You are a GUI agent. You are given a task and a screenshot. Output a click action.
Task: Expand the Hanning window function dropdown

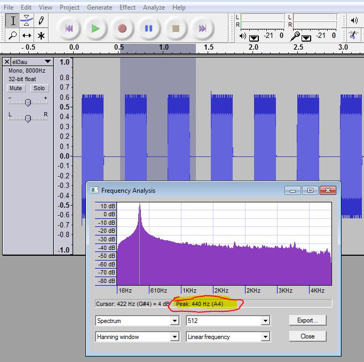pos(174,337)
